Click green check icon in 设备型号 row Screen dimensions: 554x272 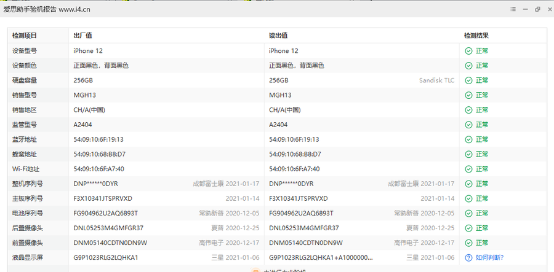pos(468,51)
